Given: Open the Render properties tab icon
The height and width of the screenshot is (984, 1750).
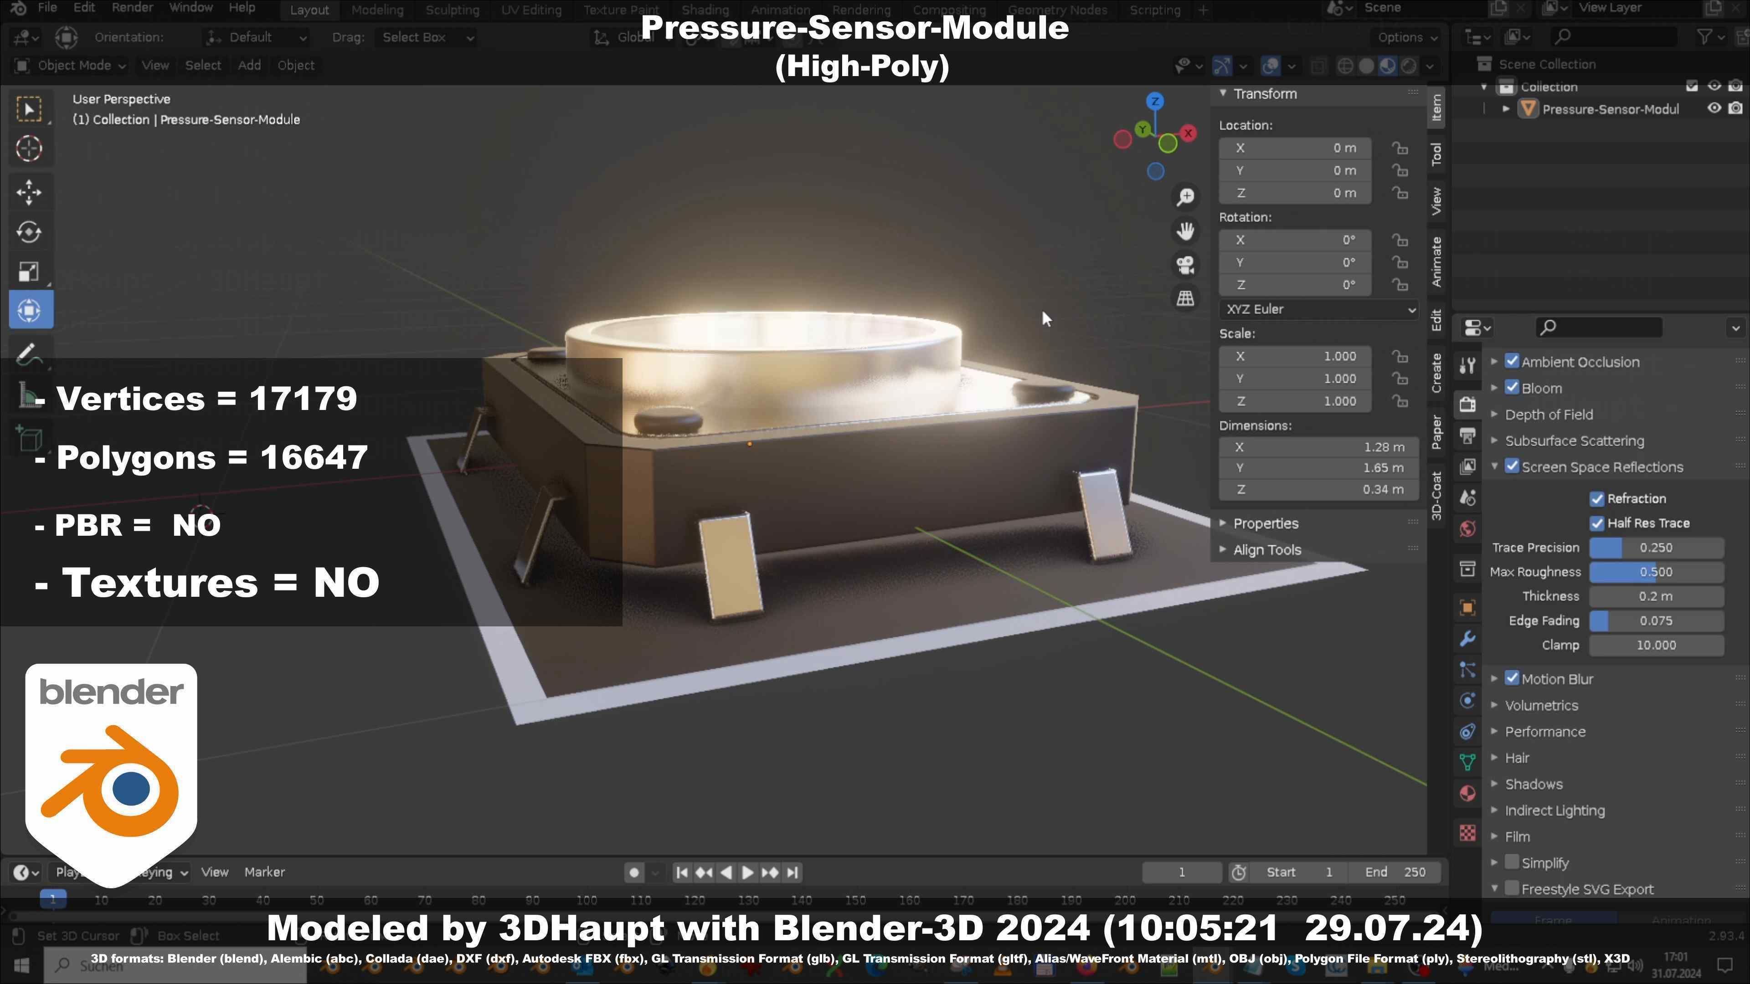Looking at the screenshot, I should click(1467, 404).
